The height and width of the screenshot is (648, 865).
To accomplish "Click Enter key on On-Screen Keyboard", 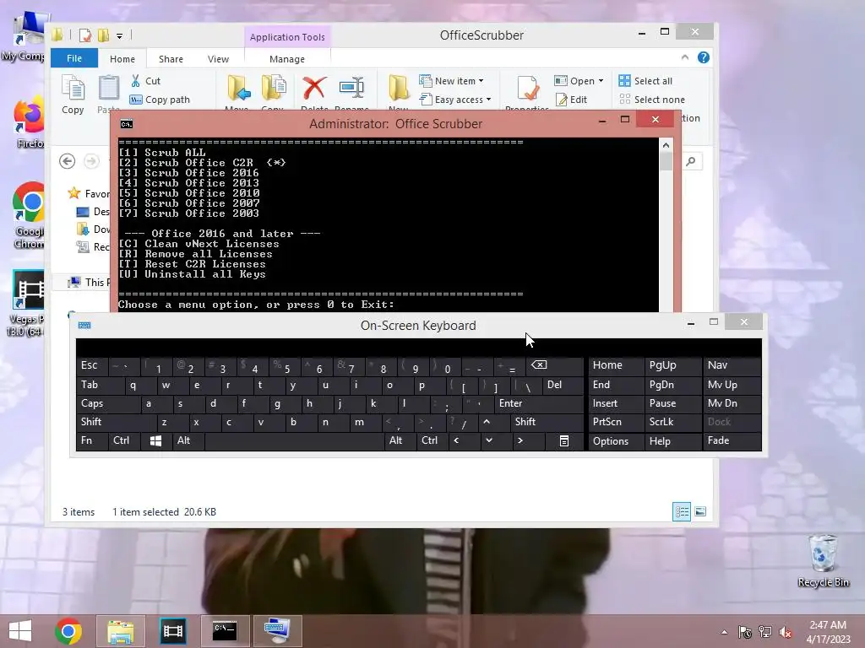I will point(539,403).
